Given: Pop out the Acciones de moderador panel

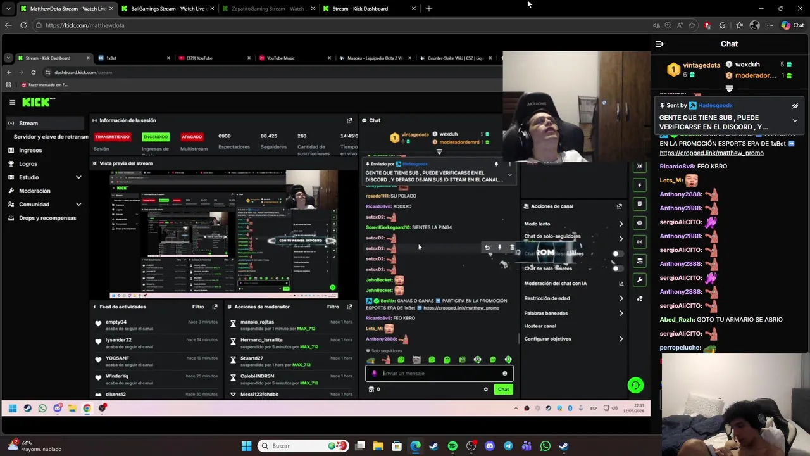Looking at the screenshot, I should [349, 307].
